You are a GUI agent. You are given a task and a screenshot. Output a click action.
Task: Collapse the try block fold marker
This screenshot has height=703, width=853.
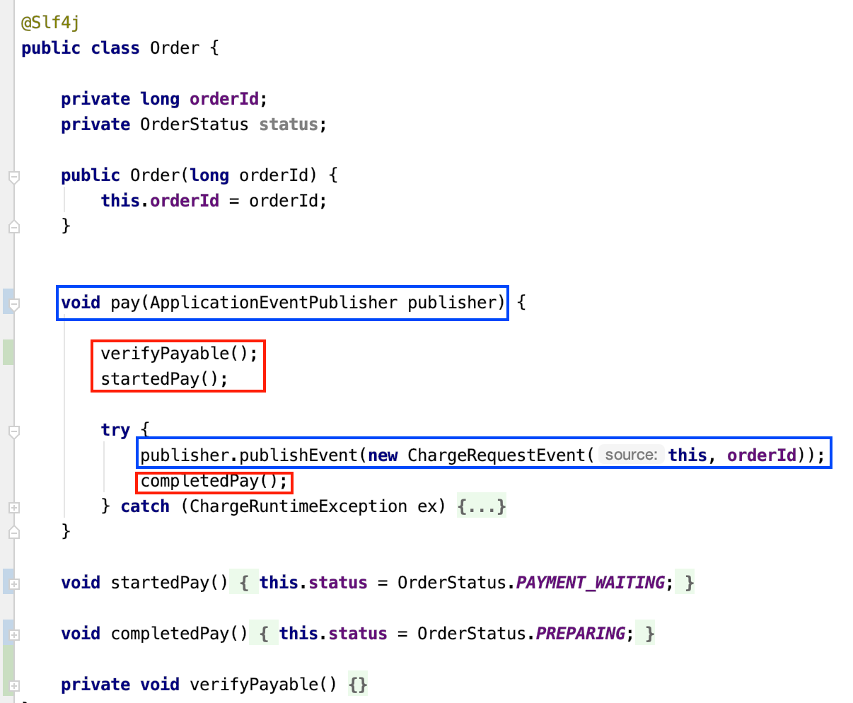[x=13, y=431]
